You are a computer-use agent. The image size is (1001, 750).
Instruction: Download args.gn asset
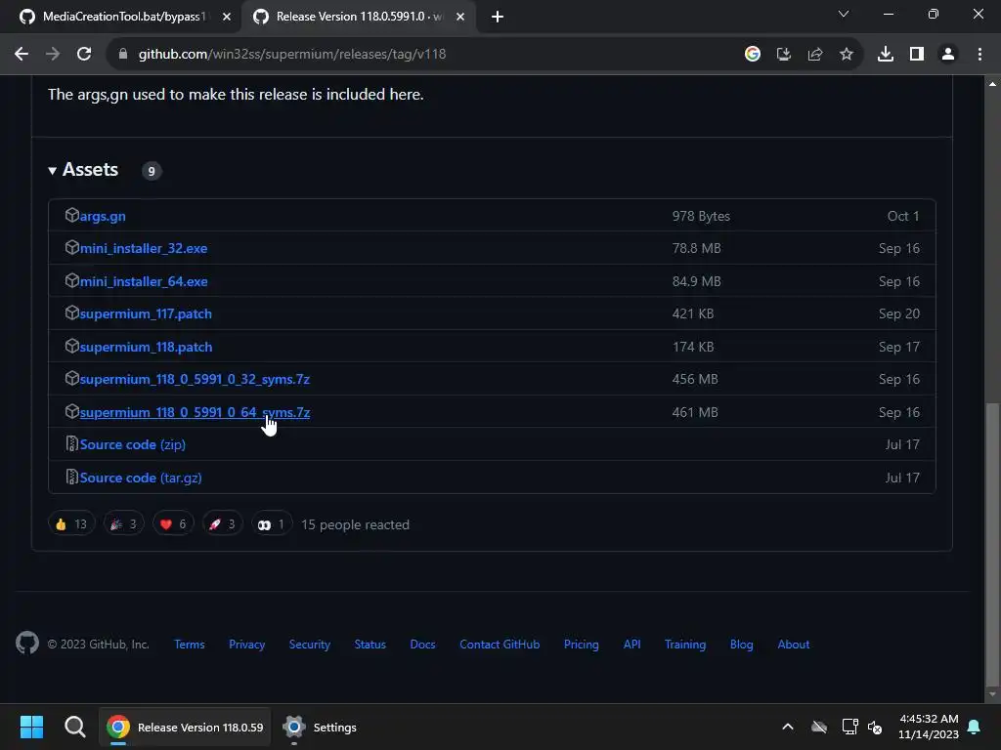click(103, 216)
